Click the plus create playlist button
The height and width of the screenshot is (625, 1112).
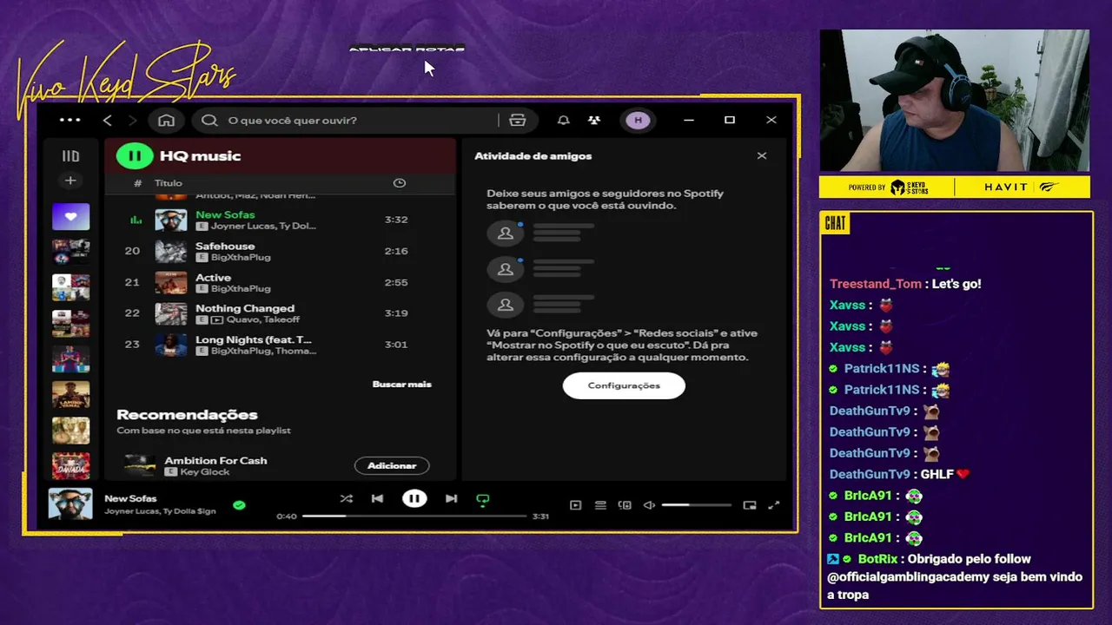pos(70,181)
